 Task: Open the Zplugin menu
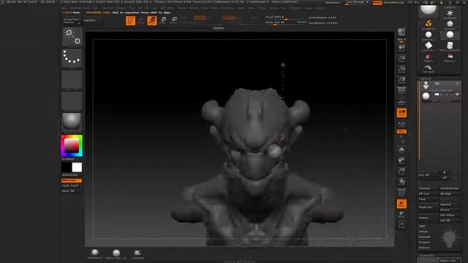[309, 8]
